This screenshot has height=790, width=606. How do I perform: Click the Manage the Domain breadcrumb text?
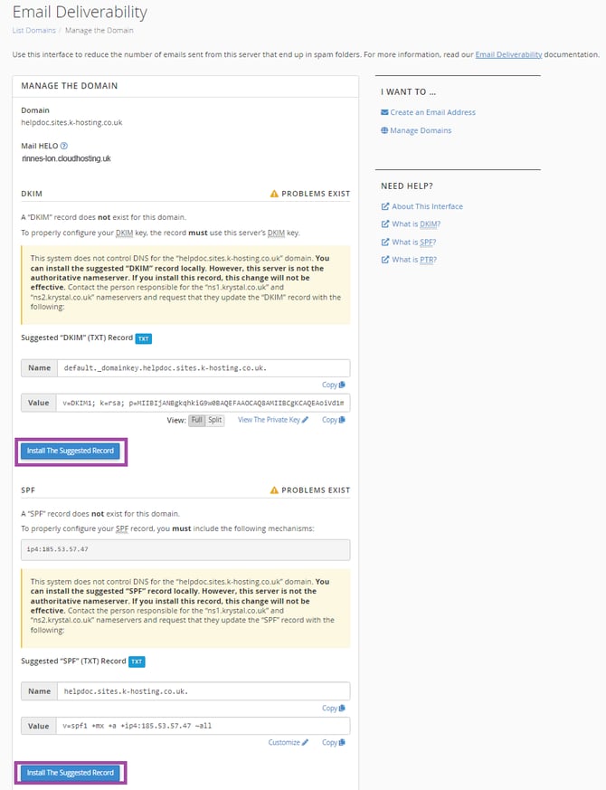pos(99,30)
